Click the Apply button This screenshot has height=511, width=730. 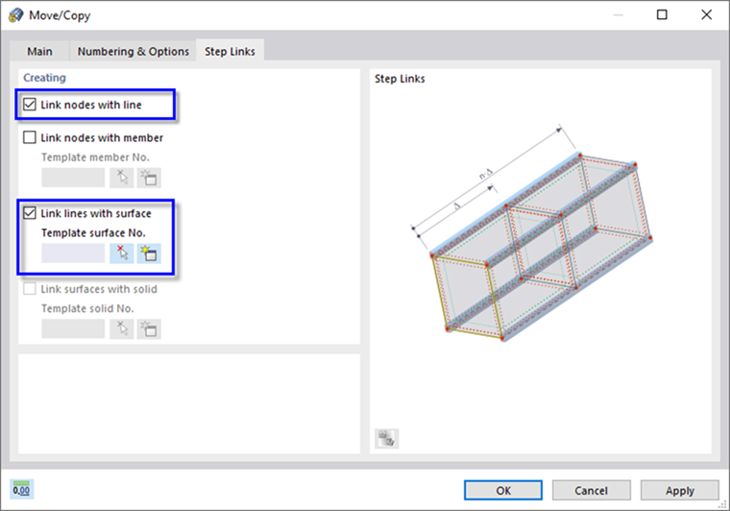680,491
